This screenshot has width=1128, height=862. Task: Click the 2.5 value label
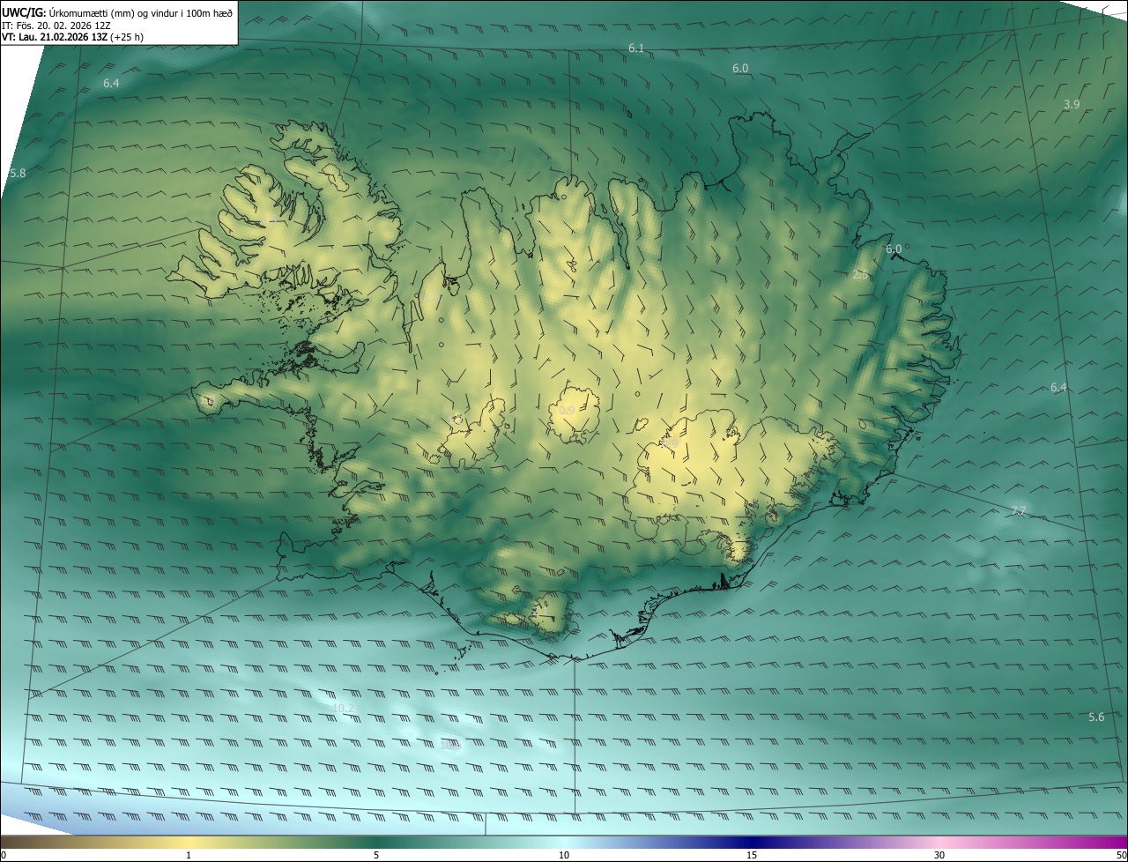click(x=861, y=275)
